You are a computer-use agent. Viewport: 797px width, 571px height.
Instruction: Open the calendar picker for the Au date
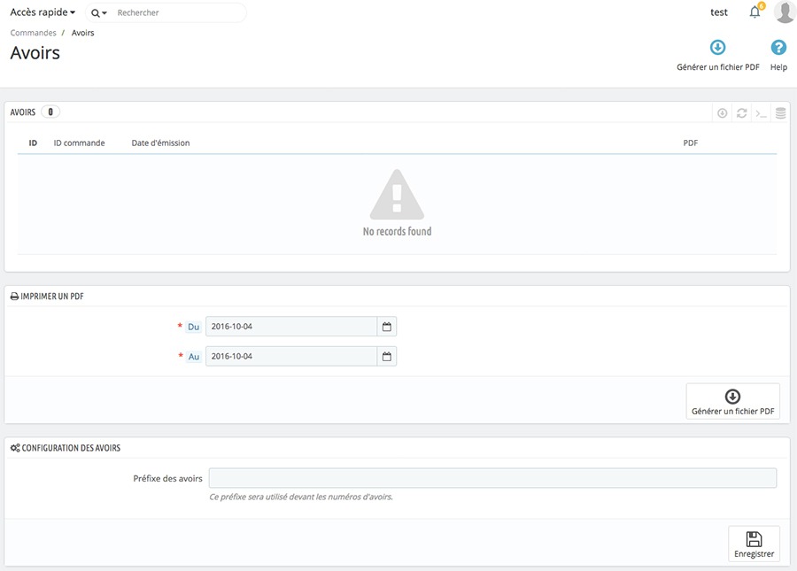coord(387,356)
